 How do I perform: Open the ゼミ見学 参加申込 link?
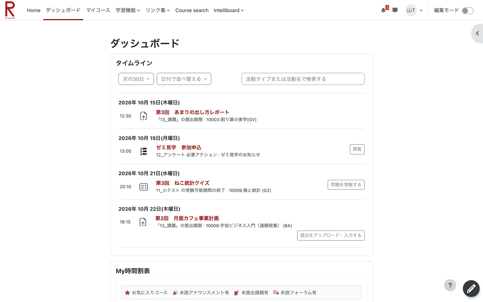pos(179,147)
